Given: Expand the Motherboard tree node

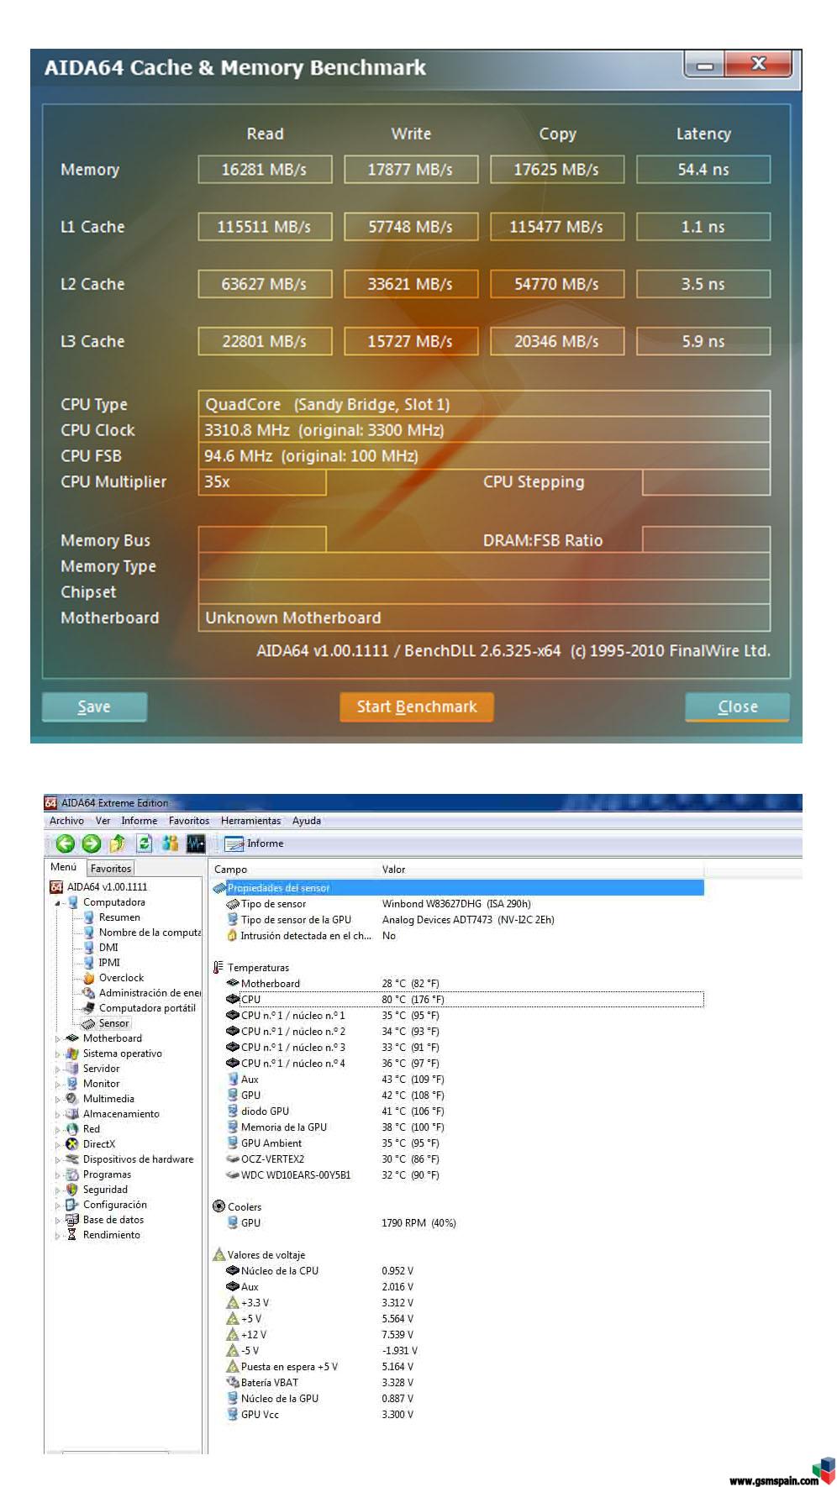Looking at the screenshot, I should 58,1039.
